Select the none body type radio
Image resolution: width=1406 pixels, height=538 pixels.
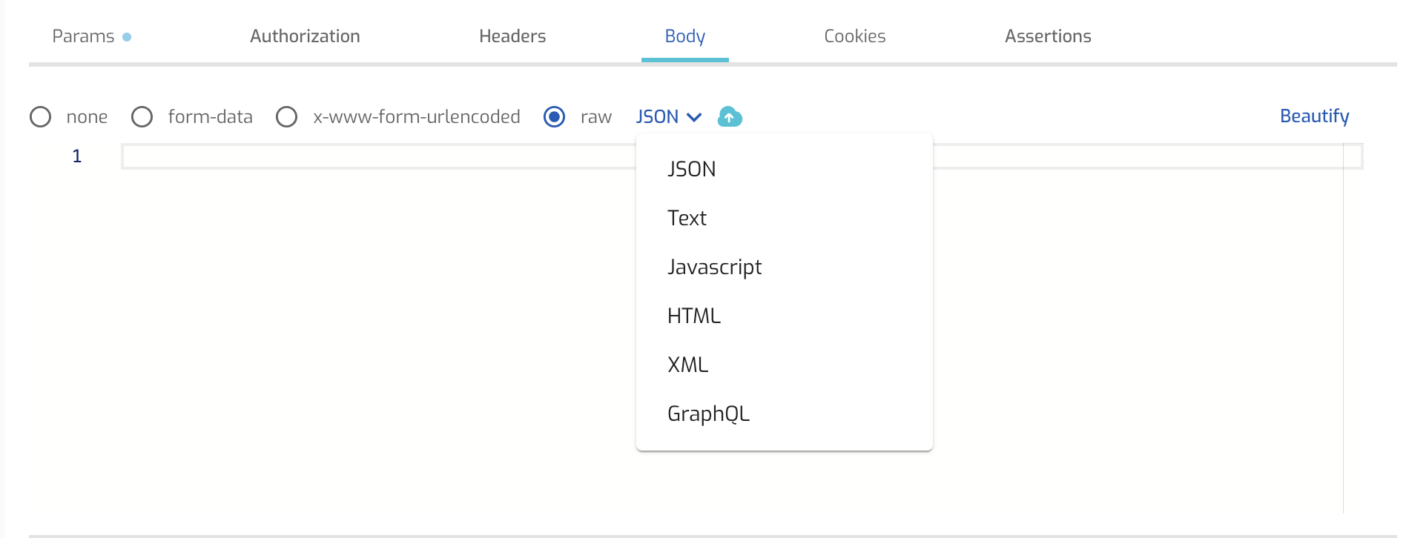(41, 117)
